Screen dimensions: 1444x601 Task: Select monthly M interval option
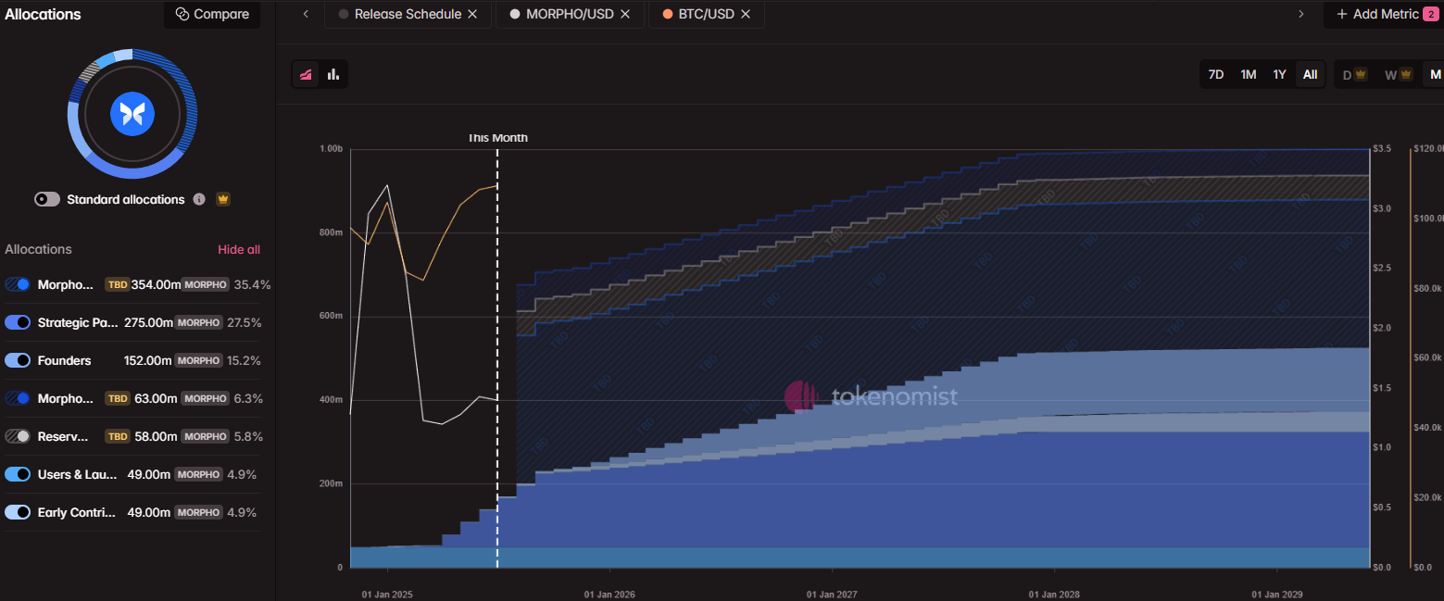click(x=1436, y=75)
